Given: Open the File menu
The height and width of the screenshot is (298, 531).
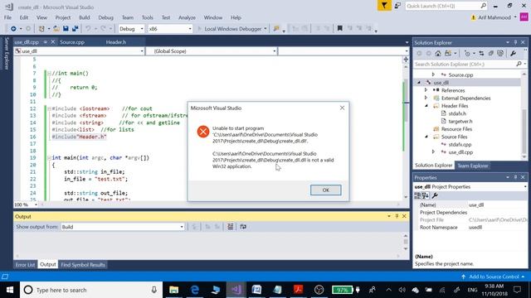Looking at the screenshot, I should pyautogui.click(x=7, y=17).
